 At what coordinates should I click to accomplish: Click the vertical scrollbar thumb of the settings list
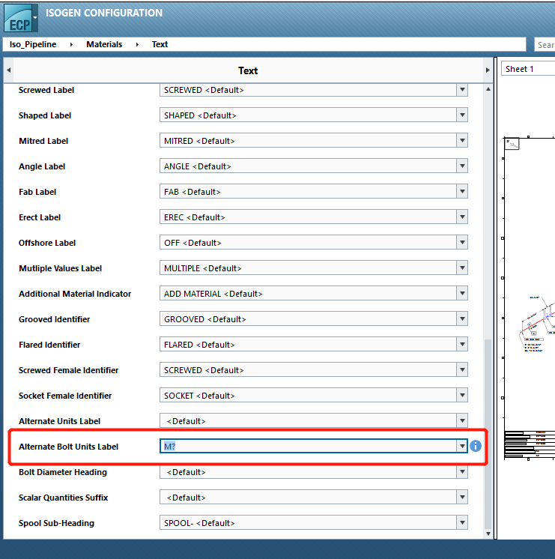pos(488,434)
